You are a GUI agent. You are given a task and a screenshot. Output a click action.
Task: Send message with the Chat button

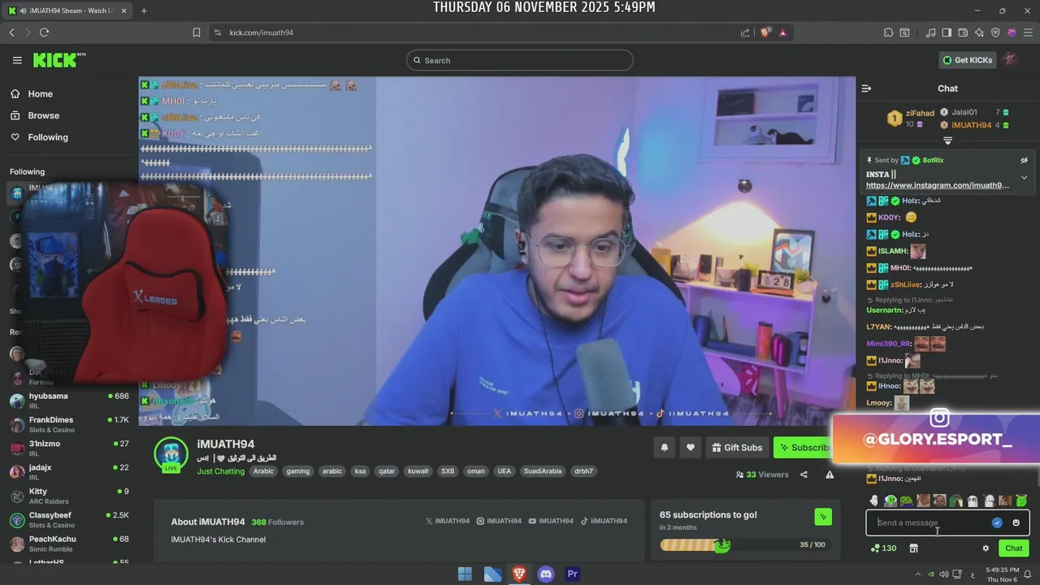1014,548
